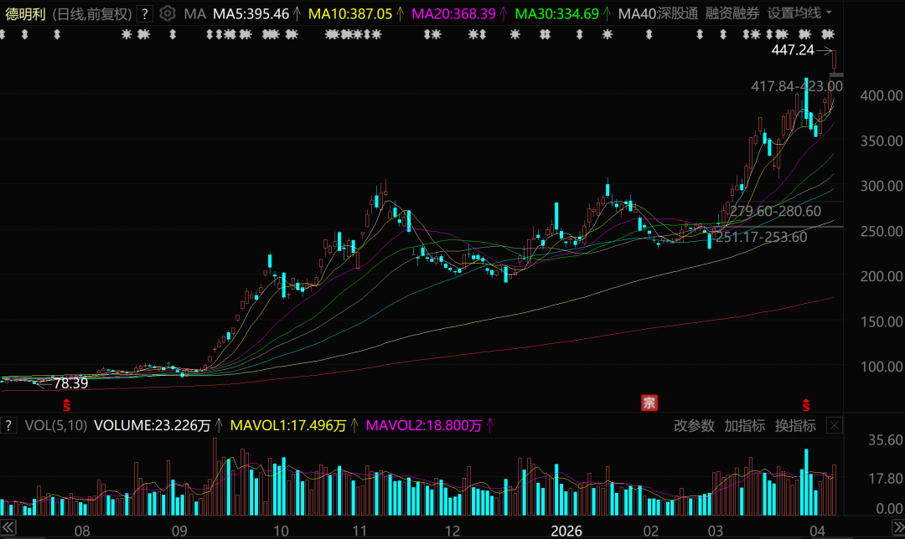
Task: Click the red S marker near April
Action: (806, 405)
